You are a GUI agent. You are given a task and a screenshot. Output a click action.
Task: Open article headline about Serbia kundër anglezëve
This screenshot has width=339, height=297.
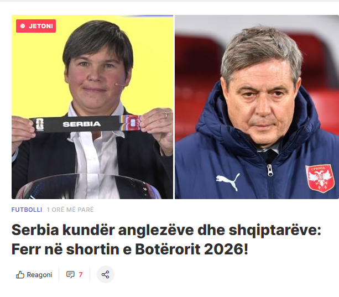(166, 239)
